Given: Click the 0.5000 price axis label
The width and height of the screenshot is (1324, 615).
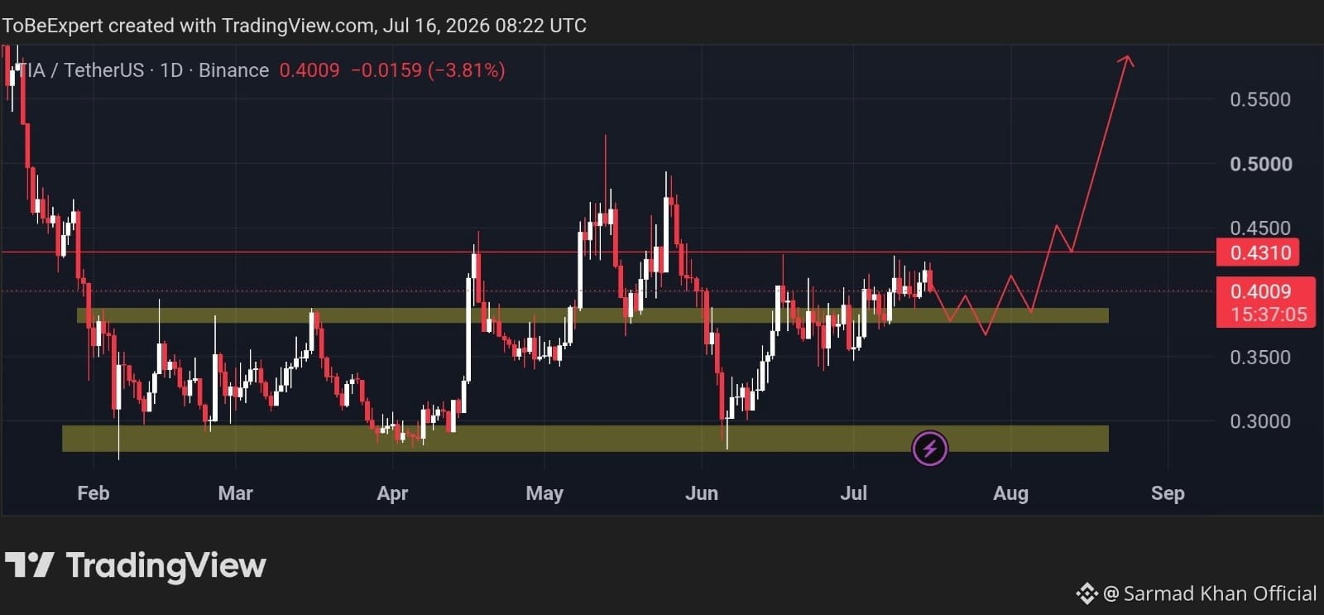Looking at the screenshot, I should [1260, 164].
